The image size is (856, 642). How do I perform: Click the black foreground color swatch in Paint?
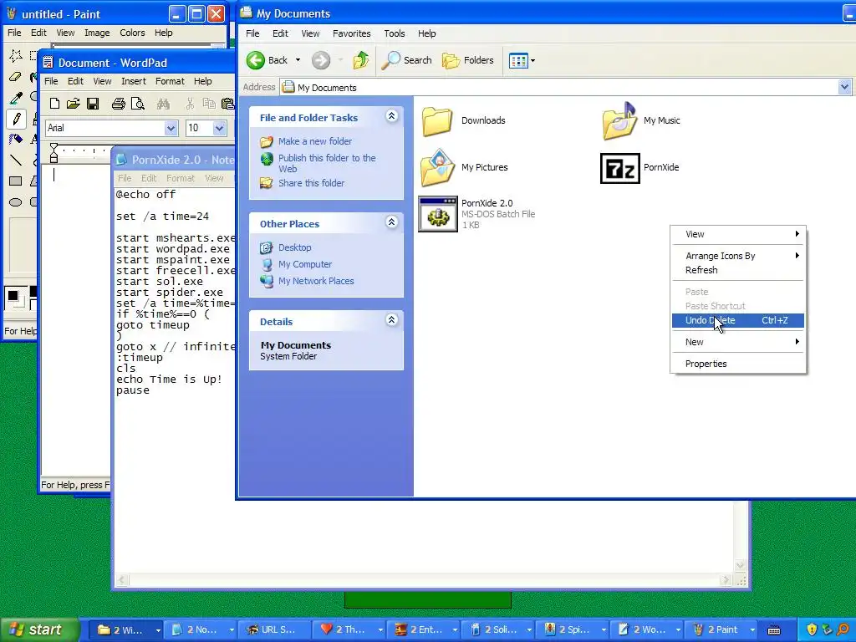click(13, 297)
